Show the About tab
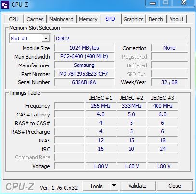The width and height of the screenshot is (196, 194). click(176, 19)
